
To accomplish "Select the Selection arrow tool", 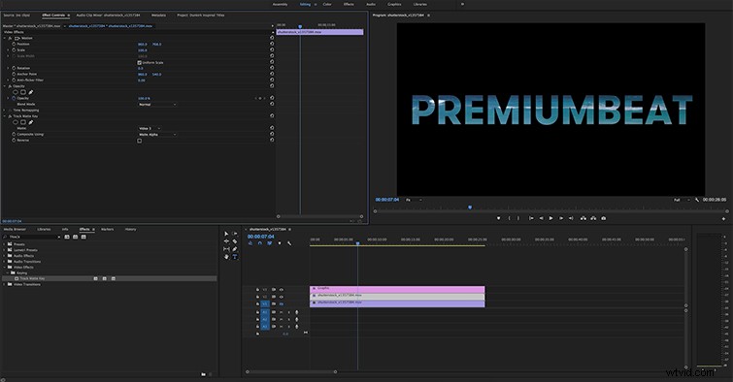I will click(226, 234).
